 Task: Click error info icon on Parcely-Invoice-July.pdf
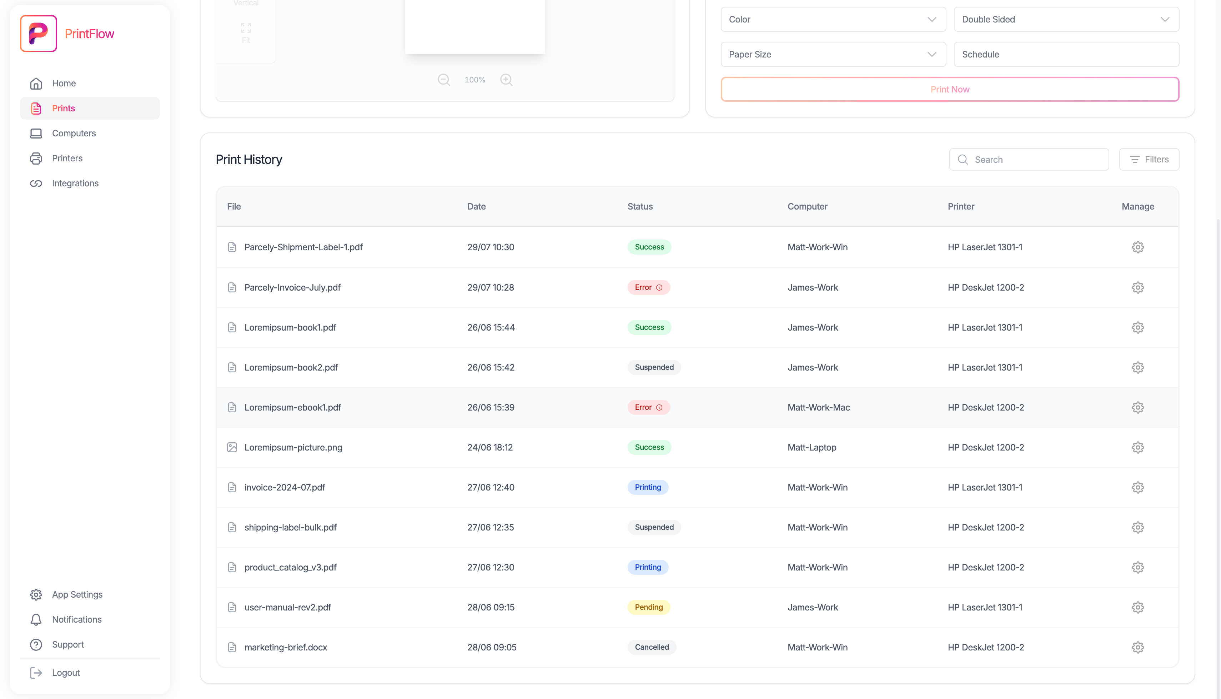[659, 288]
